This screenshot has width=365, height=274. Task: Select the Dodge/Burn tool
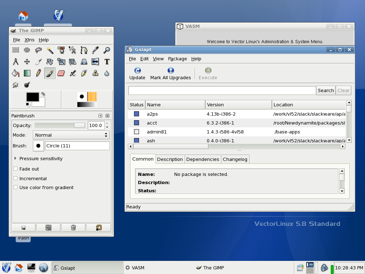click(27, 85)
